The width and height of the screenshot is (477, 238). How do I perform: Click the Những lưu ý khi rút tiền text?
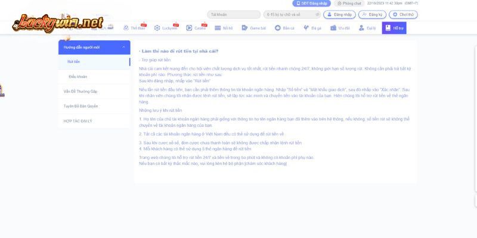point(160,111)
